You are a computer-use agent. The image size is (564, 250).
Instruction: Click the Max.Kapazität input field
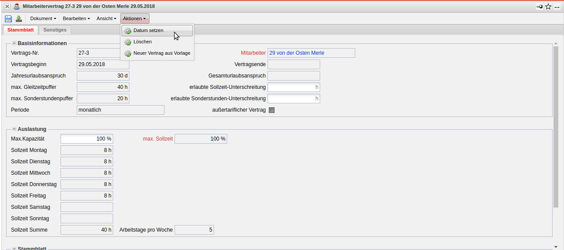(87, 139)
